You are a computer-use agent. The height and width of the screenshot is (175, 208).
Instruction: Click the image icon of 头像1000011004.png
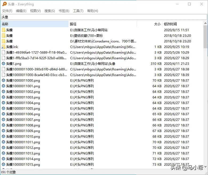click(x=3, y=103)
